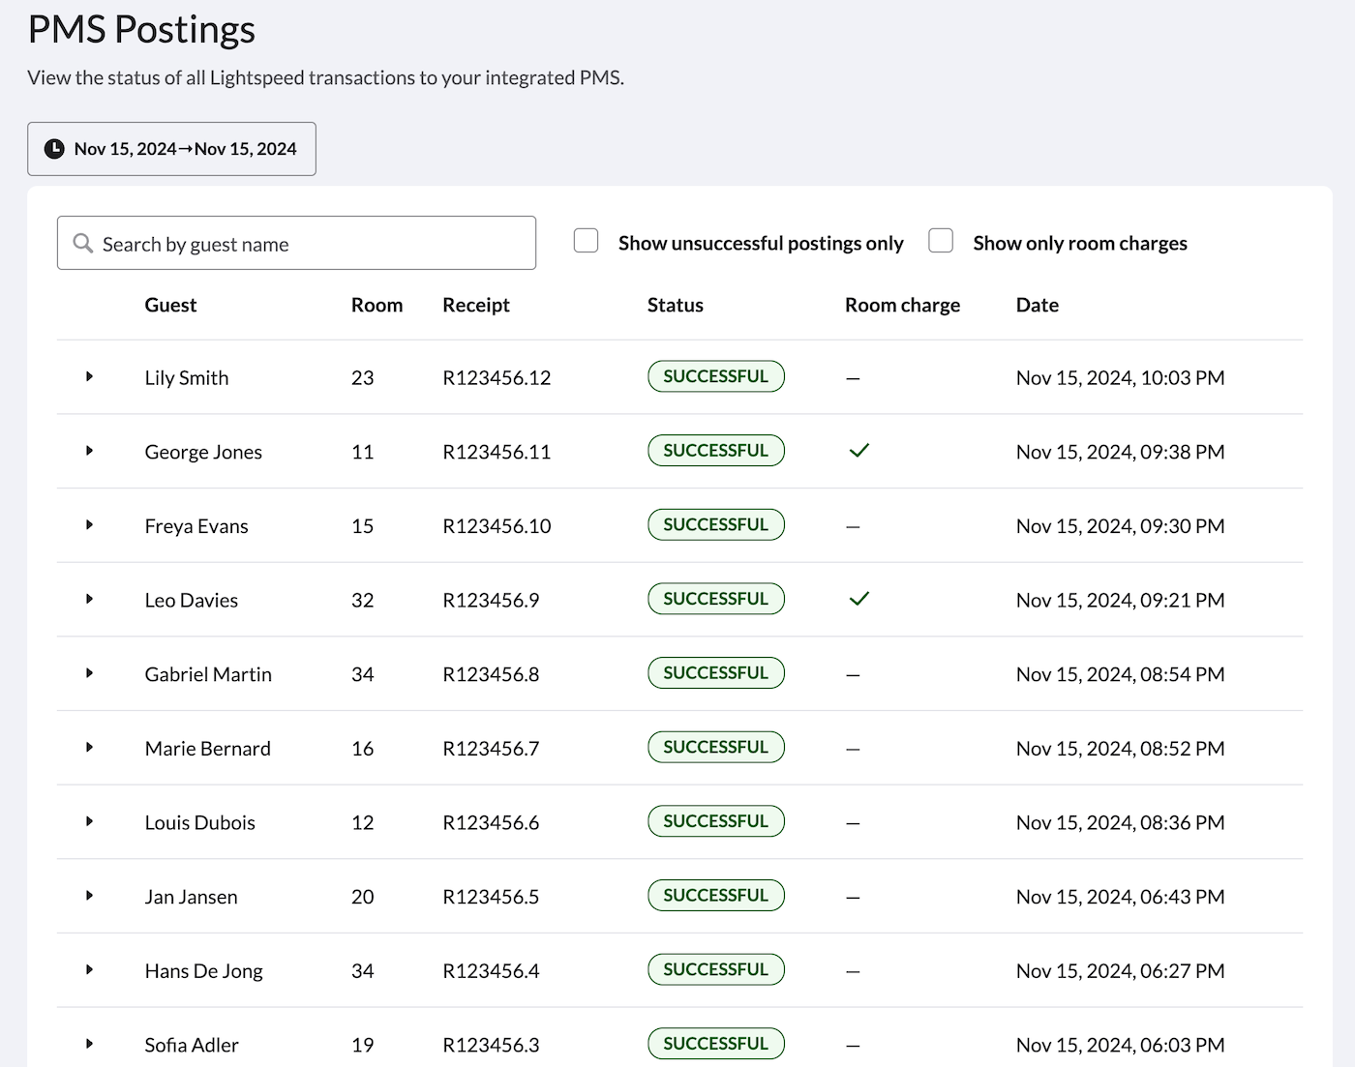Click the magnifying glass search icon

pos(83,244)
